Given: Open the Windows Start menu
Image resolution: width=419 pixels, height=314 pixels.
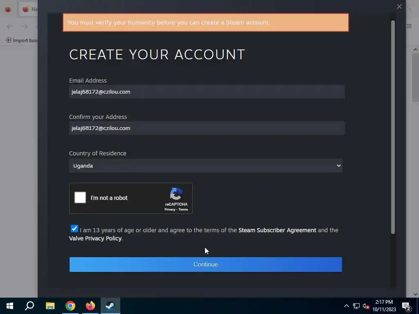Looking at the screenshot, I should coord(10,306).
